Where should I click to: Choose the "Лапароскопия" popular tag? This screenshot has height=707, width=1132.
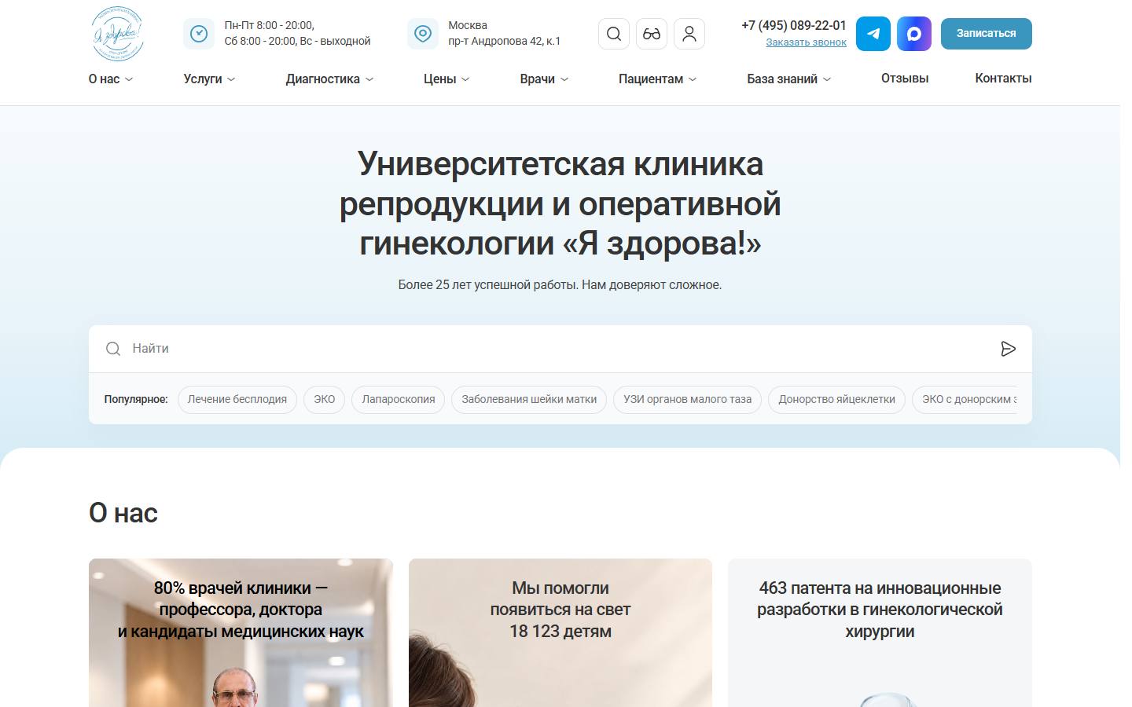399,399
